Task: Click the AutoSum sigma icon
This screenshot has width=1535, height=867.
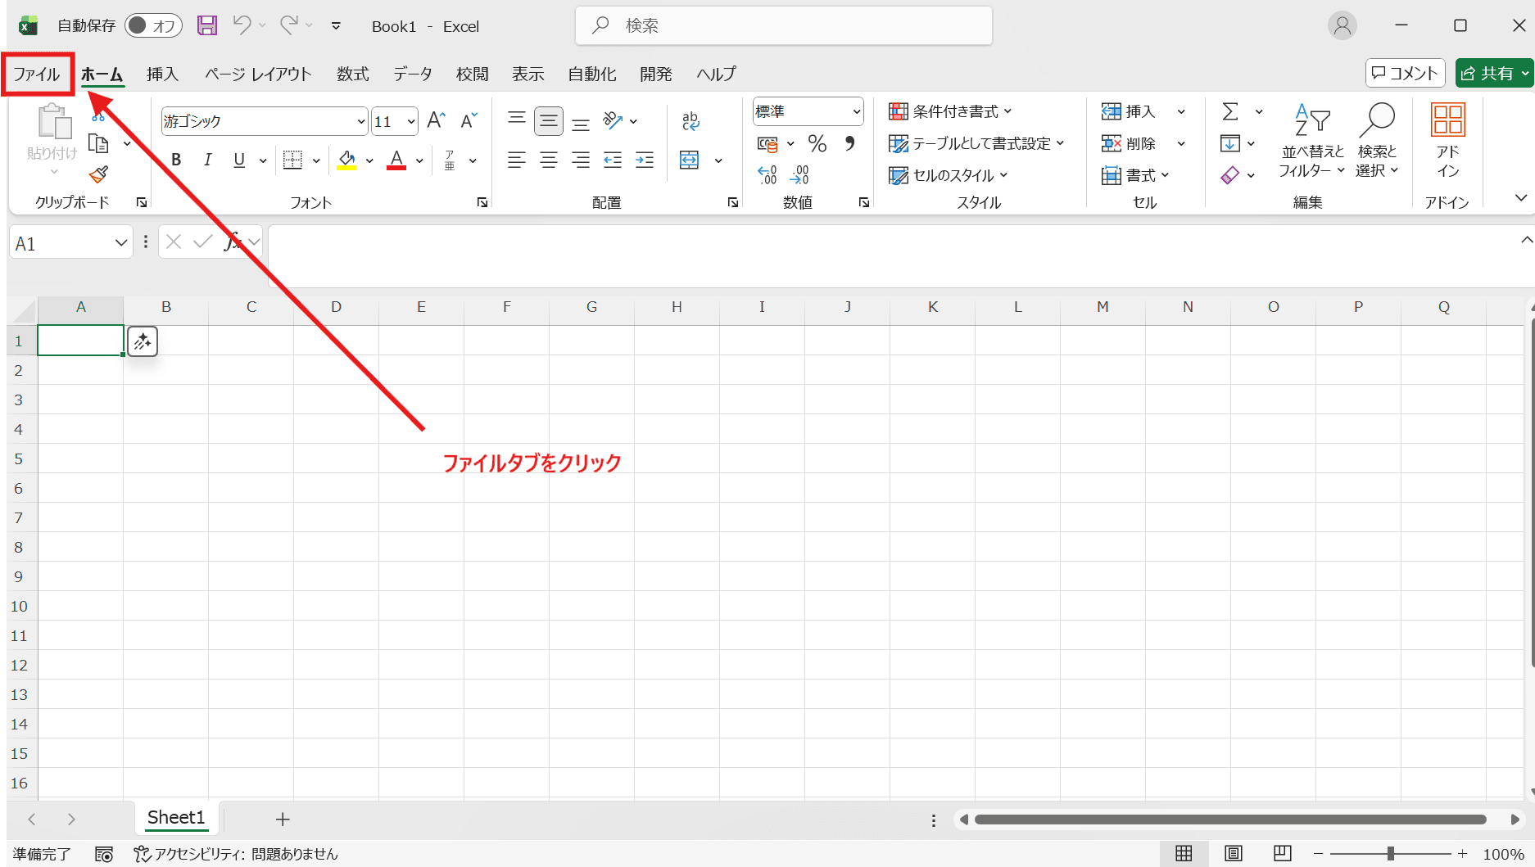Action: click(x=1229, y=111)
